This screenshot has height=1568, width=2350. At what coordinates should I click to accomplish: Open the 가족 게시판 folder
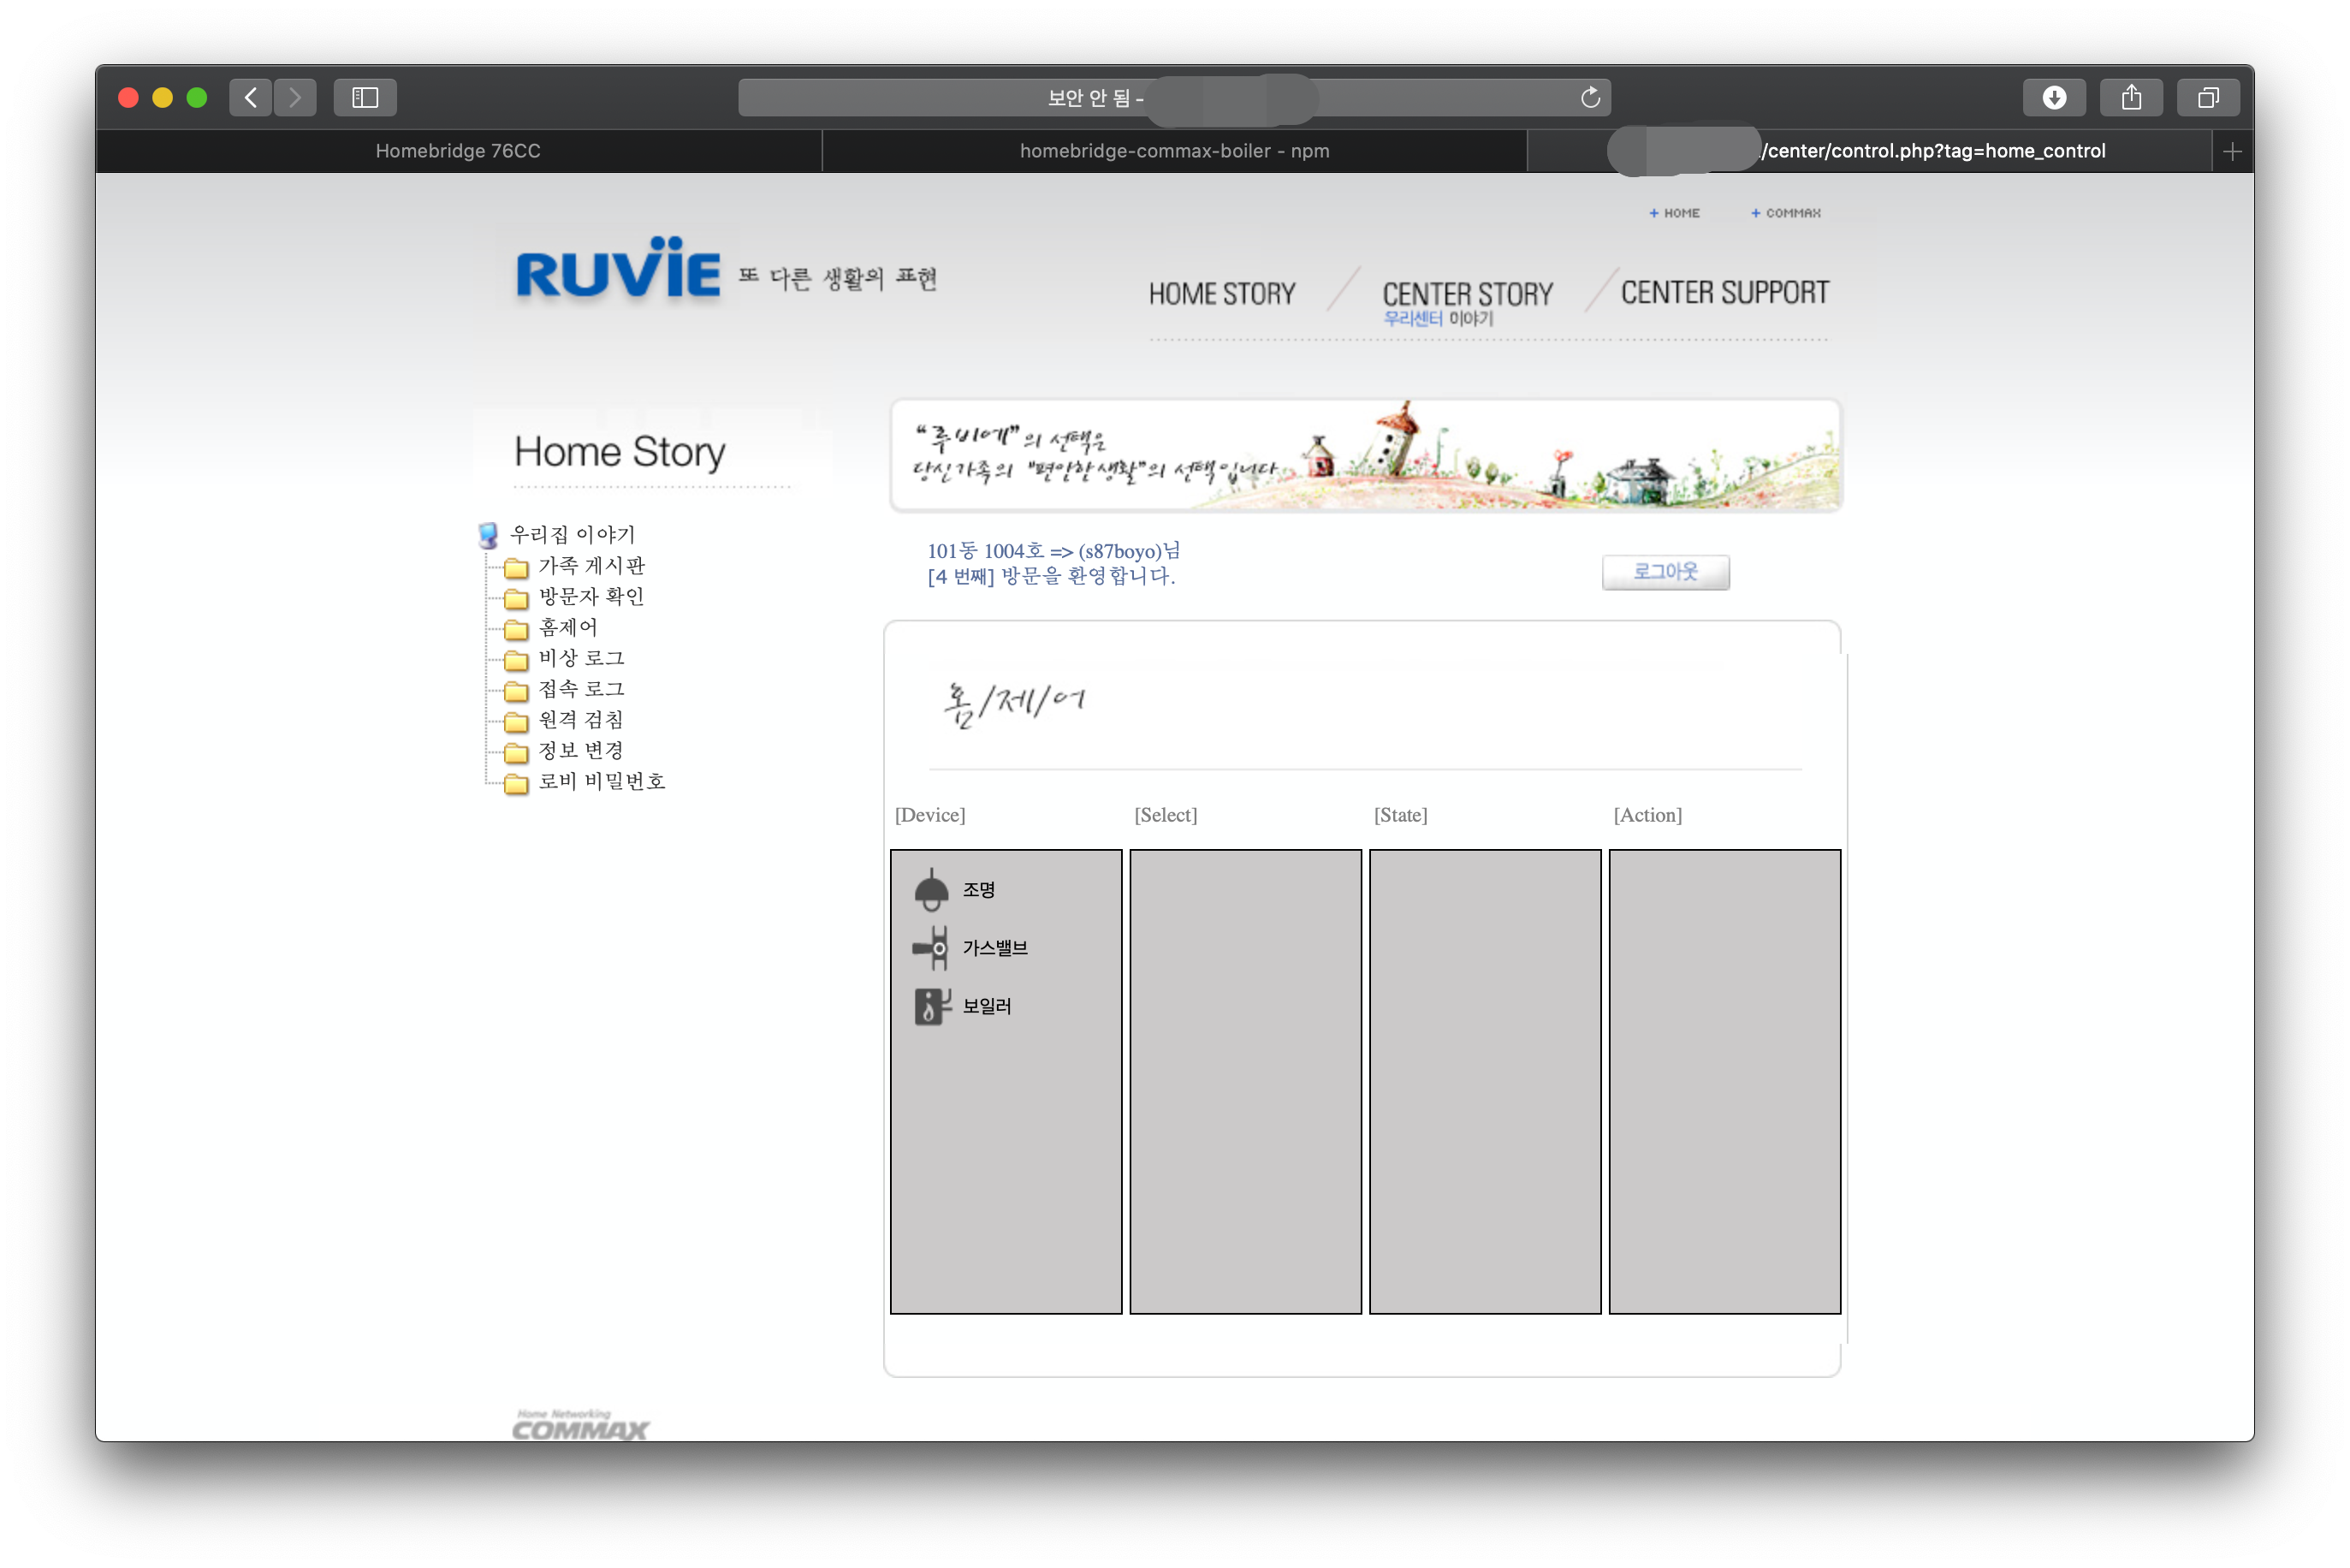pyautogui.click(x=590, y=566)
